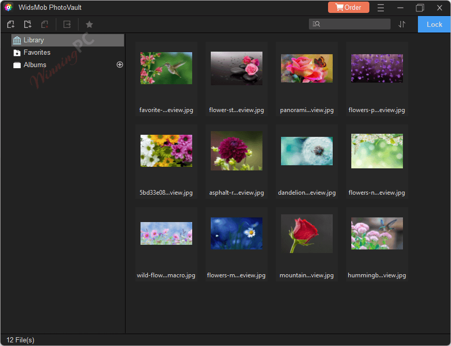Image resolution: width=451 pixels, height=346 pixels.
Task: Import a folder with the add-folder toolbar icon
Action: [x=27, y=24]
